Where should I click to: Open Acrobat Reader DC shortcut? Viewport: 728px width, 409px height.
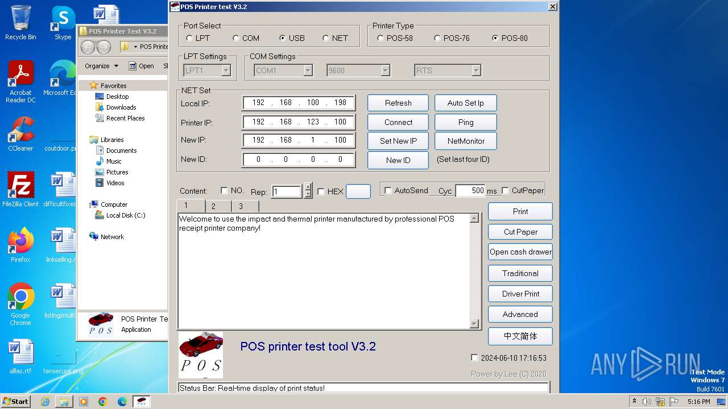click(20, 81)
